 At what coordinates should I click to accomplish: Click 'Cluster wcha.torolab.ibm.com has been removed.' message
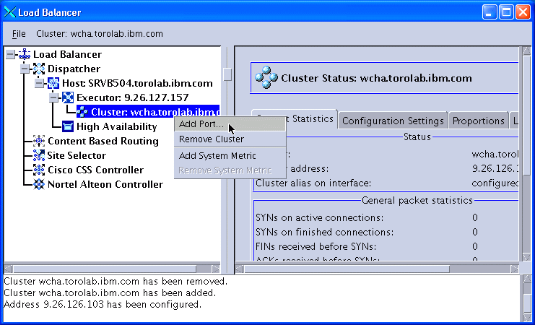click(x=116, y=282)
